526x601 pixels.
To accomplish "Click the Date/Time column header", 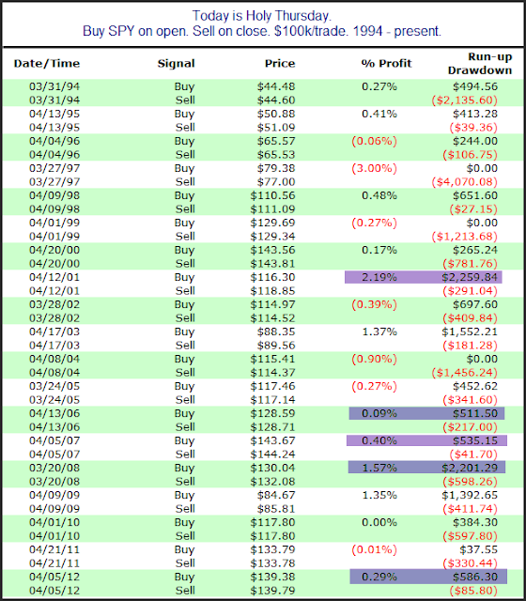I will [47, 63].
